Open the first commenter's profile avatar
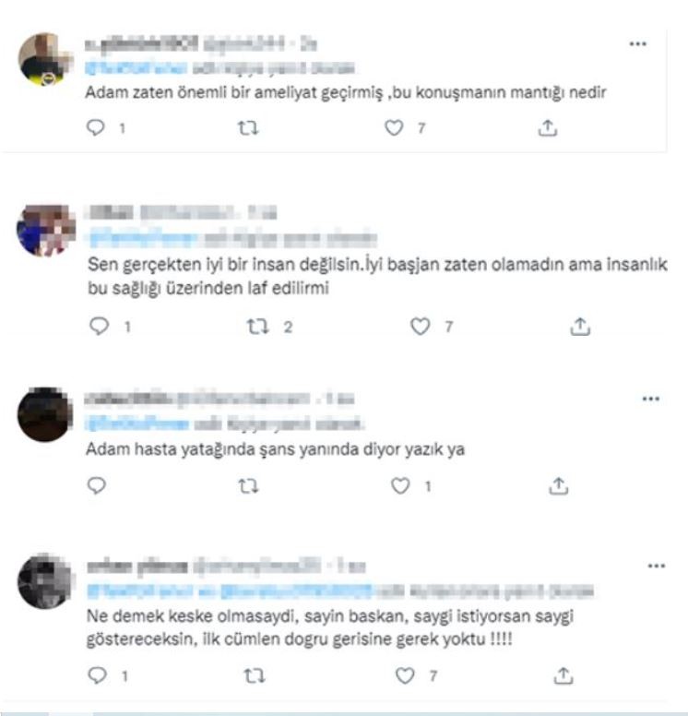688x716 pixels. tap(45, 60)
